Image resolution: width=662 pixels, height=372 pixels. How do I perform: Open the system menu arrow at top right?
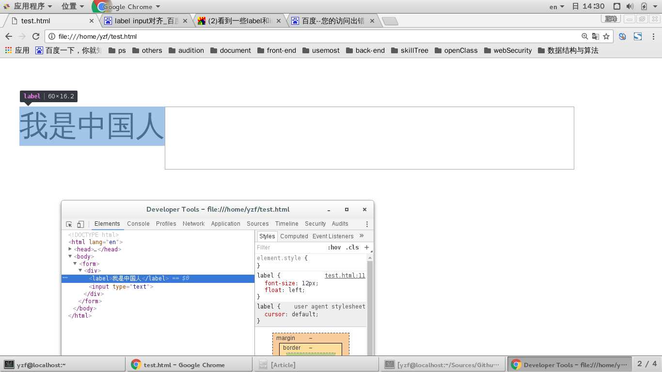655,6
